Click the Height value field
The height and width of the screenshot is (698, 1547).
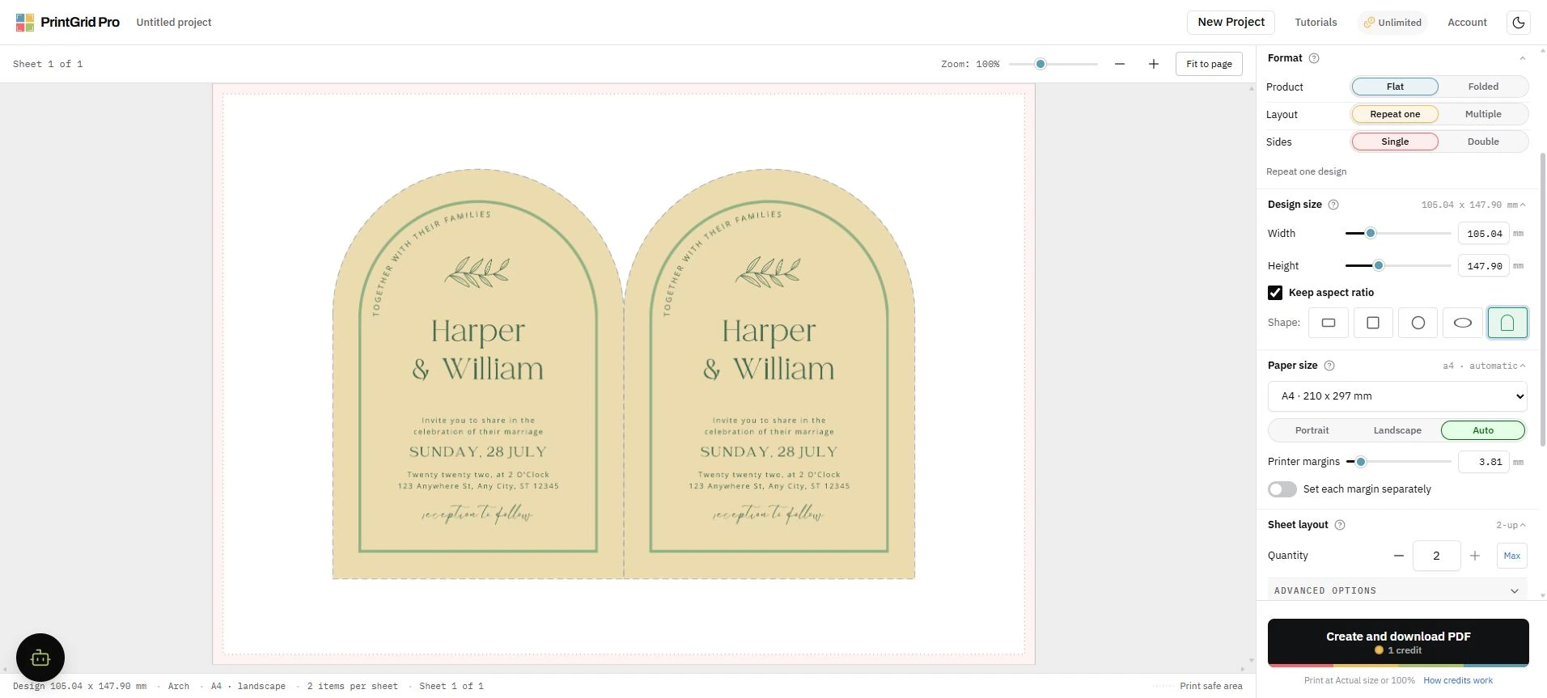[x=1484, y=266]
